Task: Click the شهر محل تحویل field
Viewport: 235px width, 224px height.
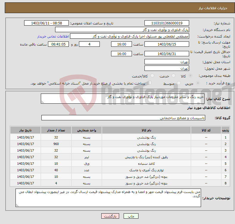Action: [167, 69]
